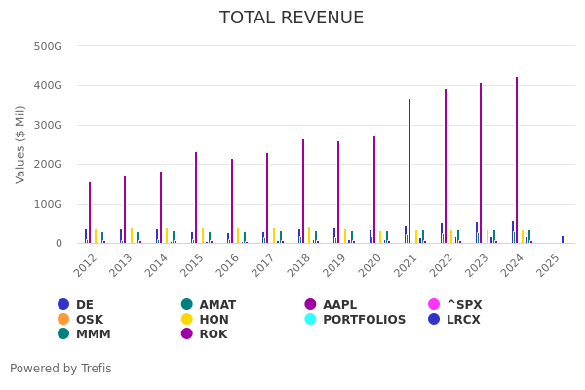
Task: Toggle the AAPL series legend label
Action: 339,305
